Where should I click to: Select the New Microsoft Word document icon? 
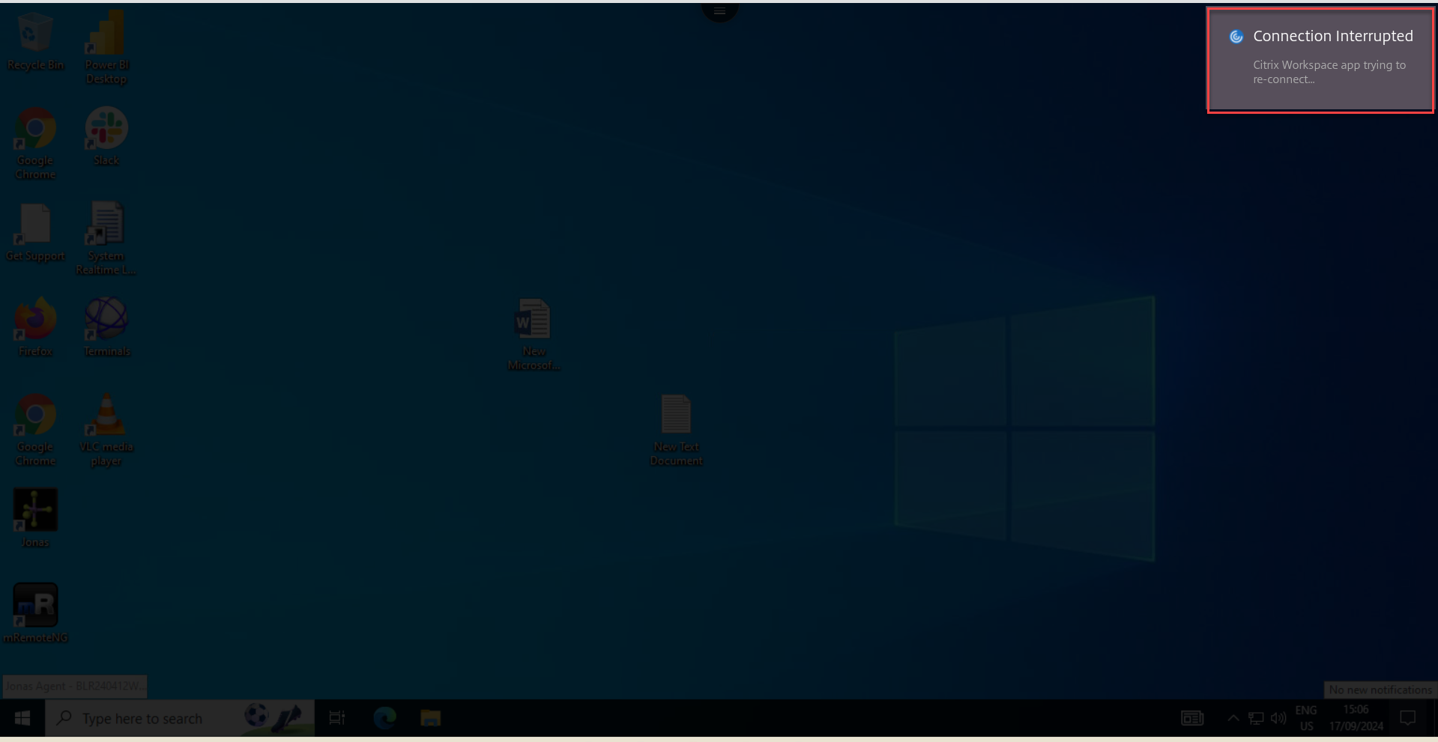click(x=534, y=334)
